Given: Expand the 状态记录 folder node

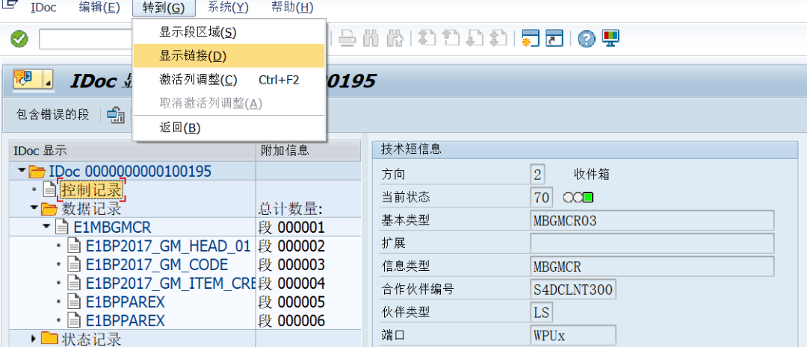Looking at the screenshot, I should point(34,338).
